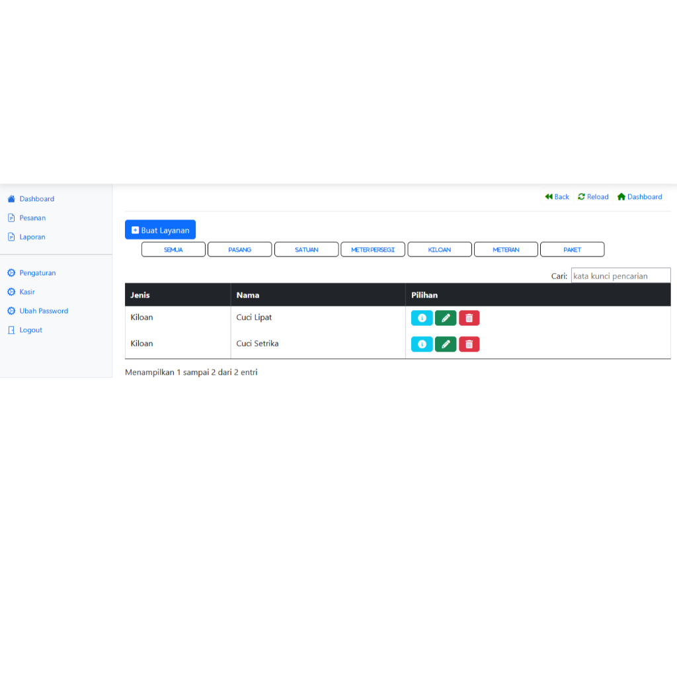
Task: Filter services by Paket
Action: pos(573,249)
